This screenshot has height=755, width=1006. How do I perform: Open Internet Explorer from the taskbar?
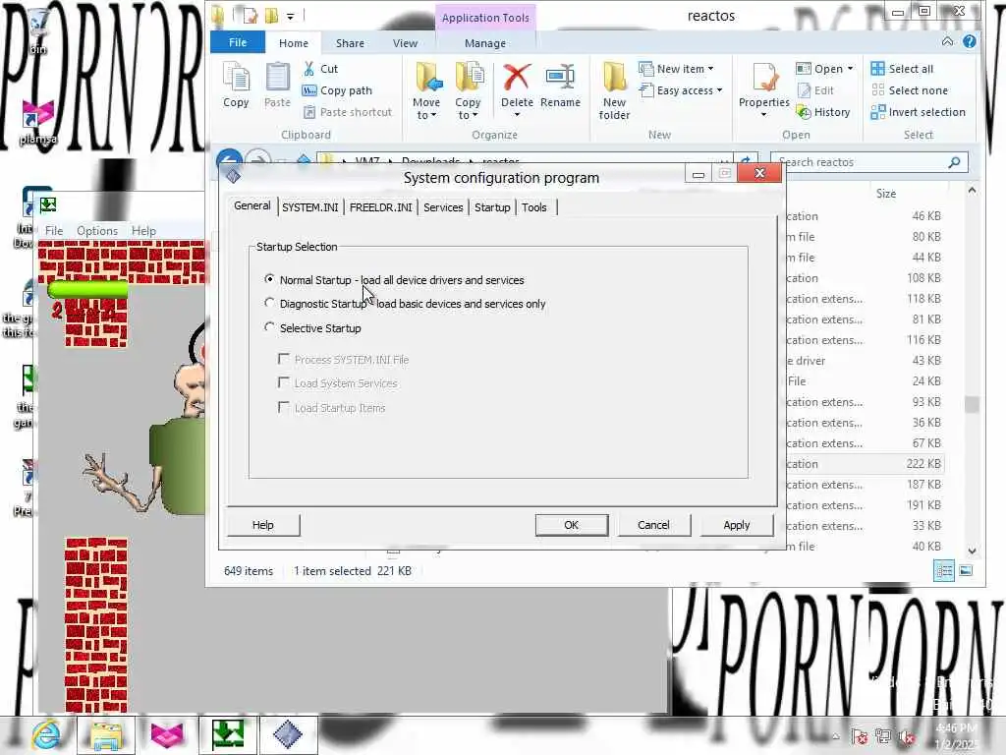click(46, 734)
